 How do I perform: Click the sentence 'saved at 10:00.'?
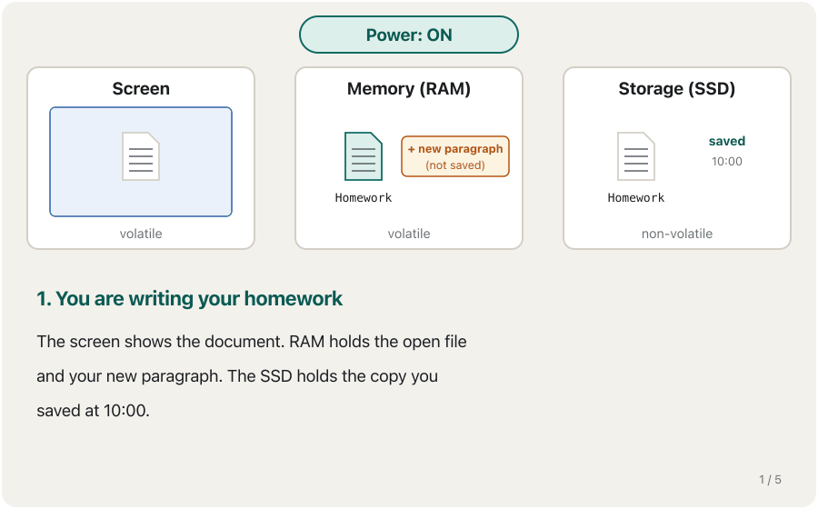pyautogui.click(x=93, y=411)
